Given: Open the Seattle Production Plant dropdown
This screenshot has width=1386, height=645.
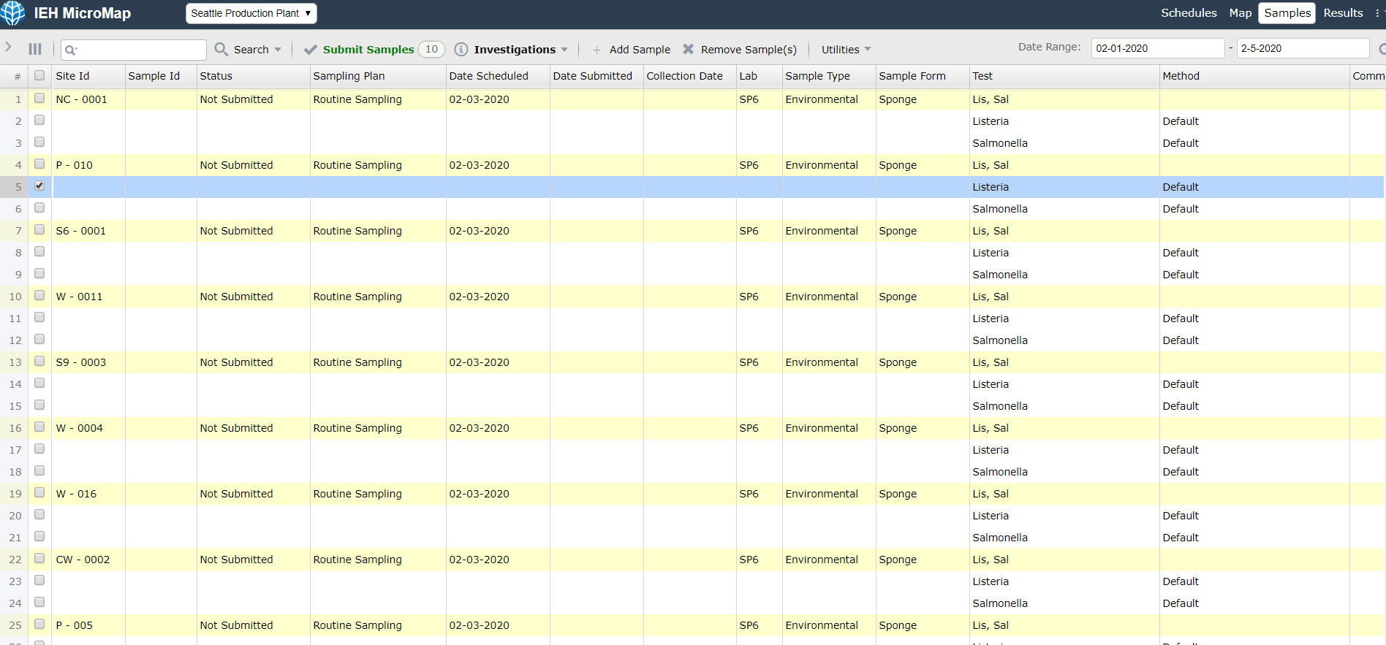Looking at the screenshot, I should pyautogui.click(x=251, y=13).
